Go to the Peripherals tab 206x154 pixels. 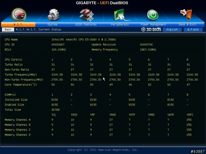120,24
